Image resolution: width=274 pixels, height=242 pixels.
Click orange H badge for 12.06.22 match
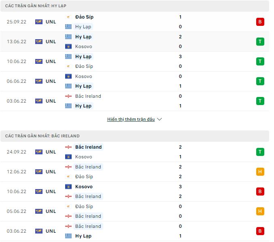(x=260, y=172)
